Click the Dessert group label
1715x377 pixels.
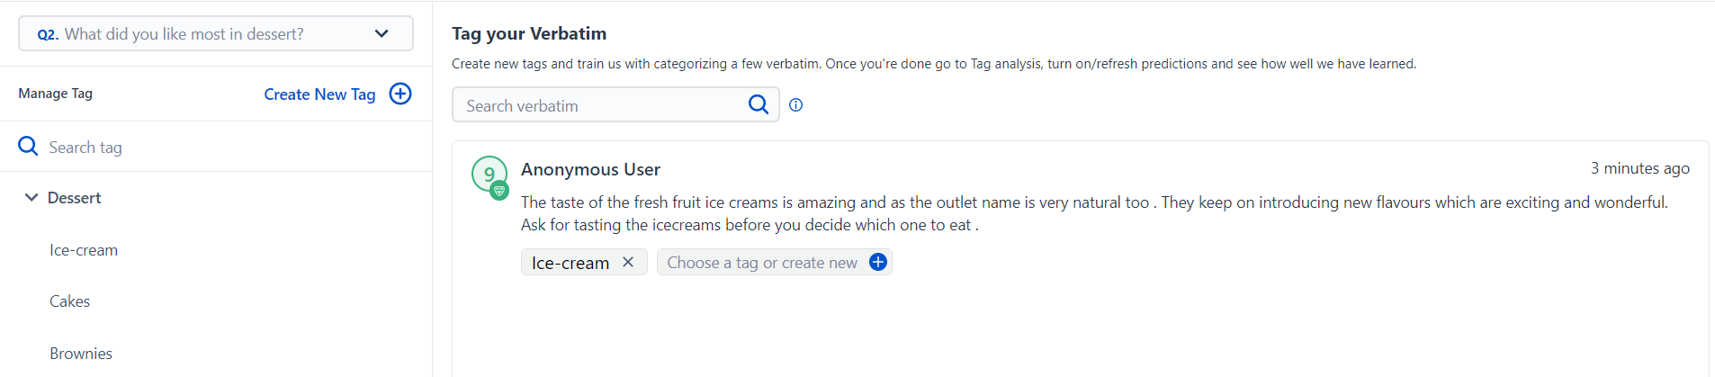click(74, 198)
